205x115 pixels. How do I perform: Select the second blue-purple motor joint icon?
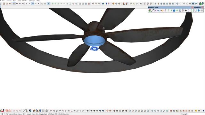coord(160,11)
